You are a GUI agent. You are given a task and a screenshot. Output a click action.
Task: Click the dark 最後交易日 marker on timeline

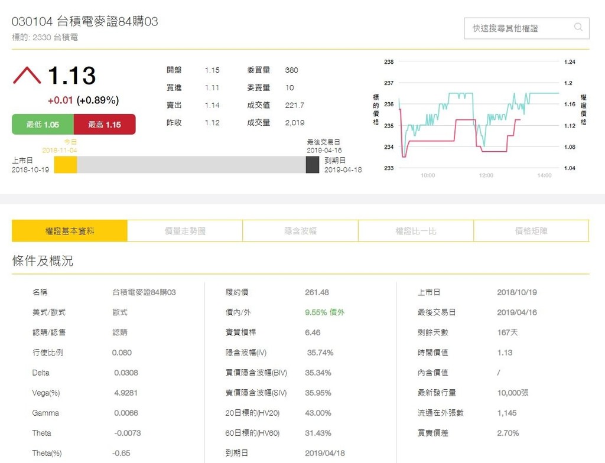pyautogui.click(x=312, y=165)
